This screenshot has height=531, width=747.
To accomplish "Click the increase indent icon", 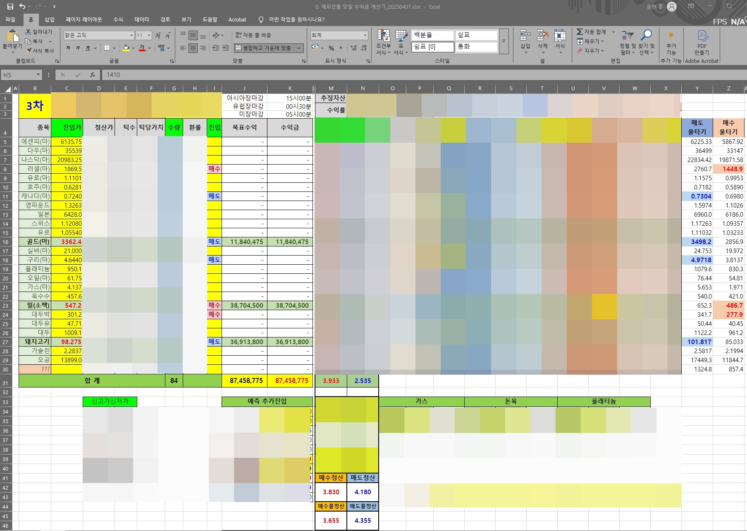I will (226, 48).
